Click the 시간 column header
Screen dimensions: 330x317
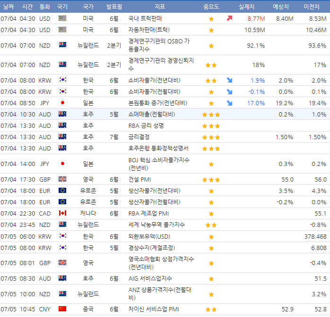(x=27, y=7)
